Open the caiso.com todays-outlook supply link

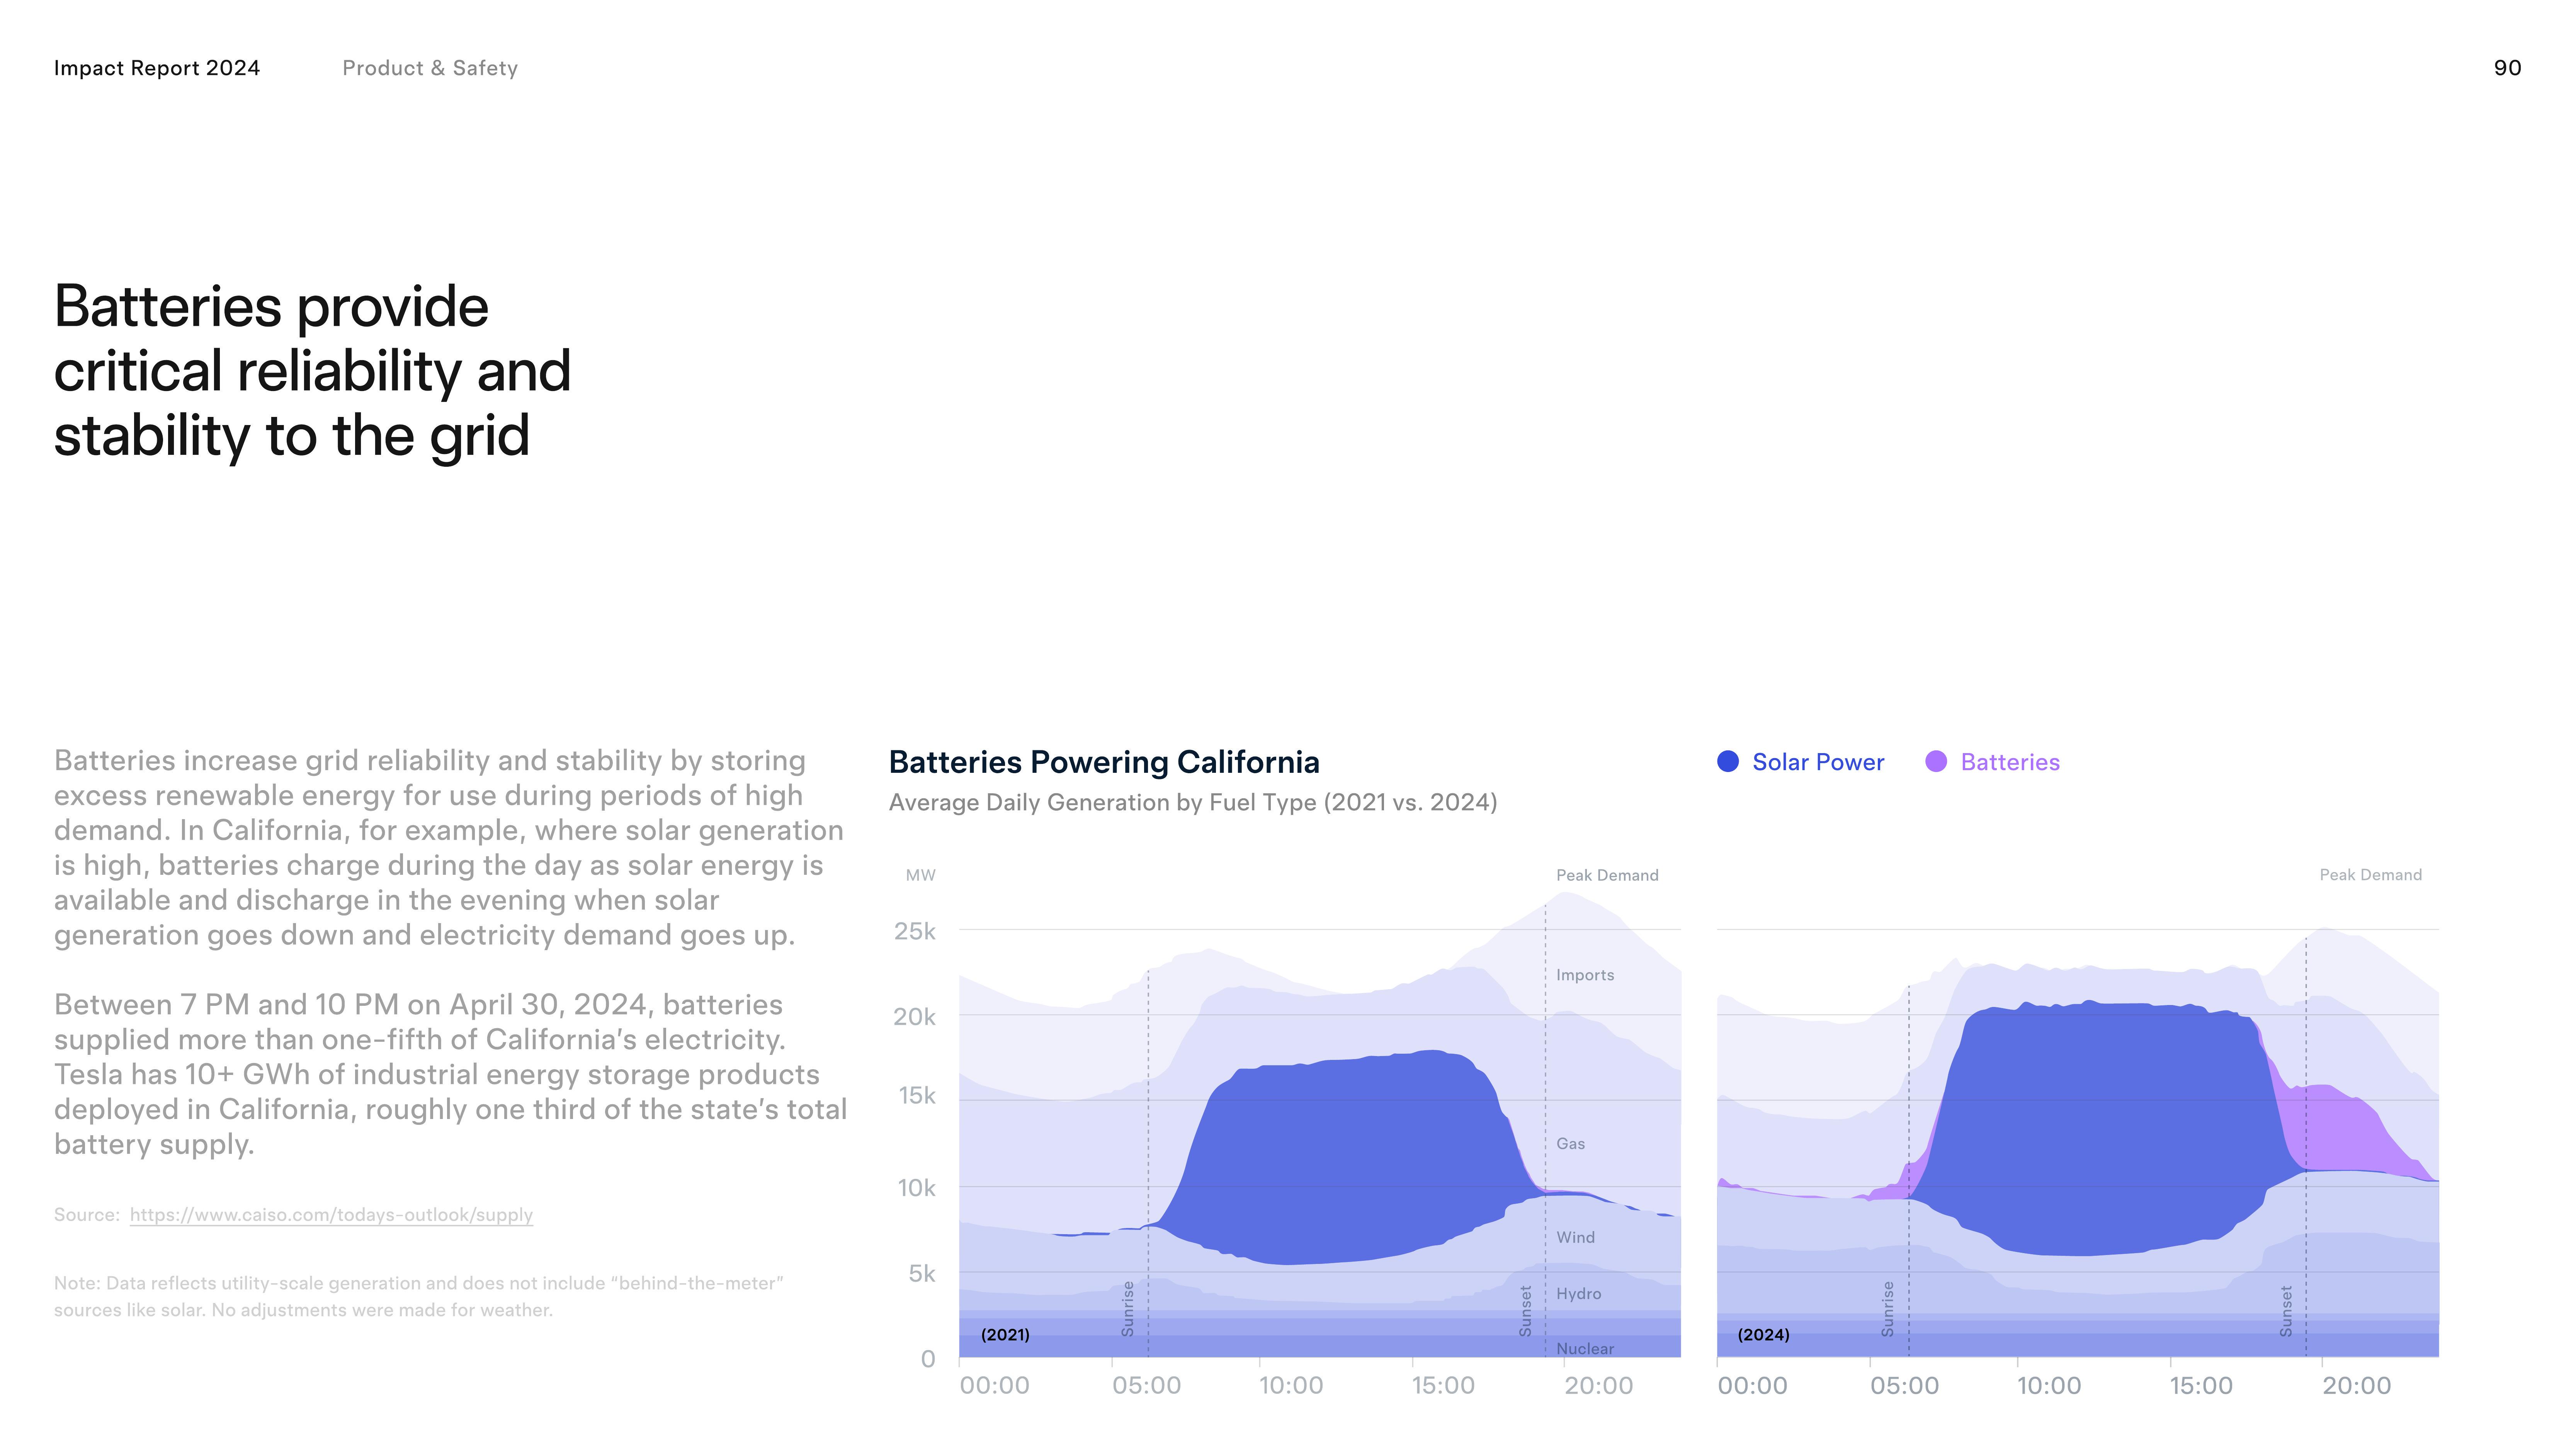pyautogui.click(x=331, y=1215)
